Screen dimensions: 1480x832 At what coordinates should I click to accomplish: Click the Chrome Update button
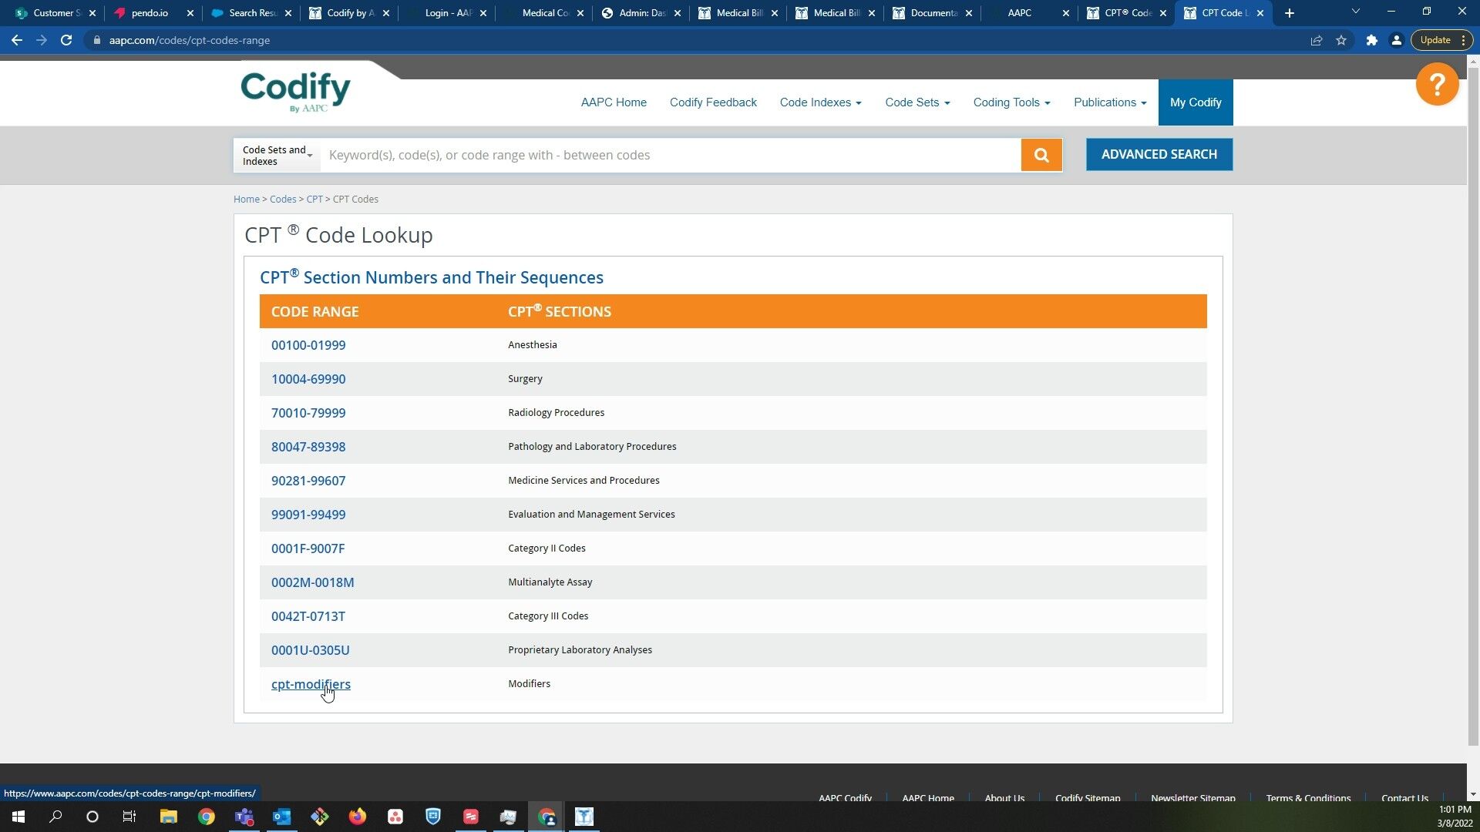tap(1442, 40)
